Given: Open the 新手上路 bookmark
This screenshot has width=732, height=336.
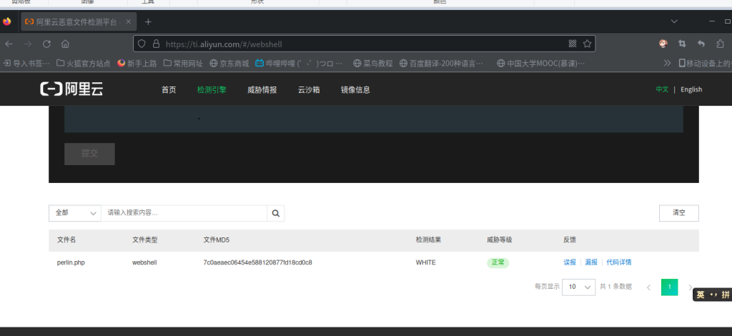Looking at the screenshot, I should point(137,63).
